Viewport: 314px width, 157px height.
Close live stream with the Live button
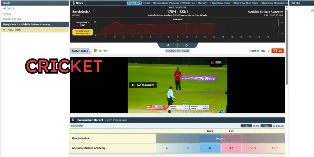click(x=278, y=51)
